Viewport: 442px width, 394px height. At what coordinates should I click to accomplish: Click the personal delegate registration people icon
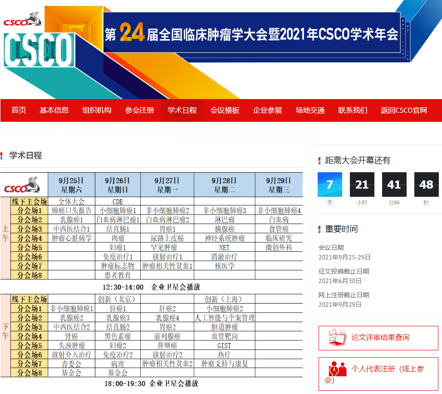(338, 369)
